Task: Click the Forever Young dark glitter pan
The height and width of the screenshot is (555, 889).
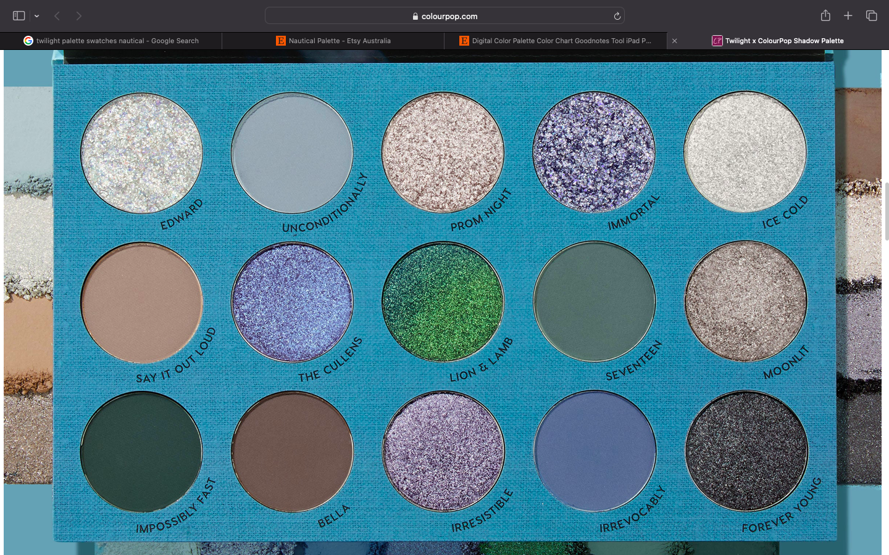Action: click(x=746, y=451)
